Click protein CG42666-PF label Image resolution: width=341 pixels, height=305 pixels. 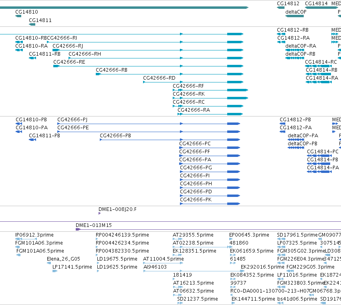coord(195,152)
